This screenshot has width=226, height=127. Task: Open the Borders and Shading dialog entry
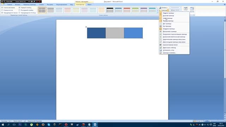[x=174, y=53]
